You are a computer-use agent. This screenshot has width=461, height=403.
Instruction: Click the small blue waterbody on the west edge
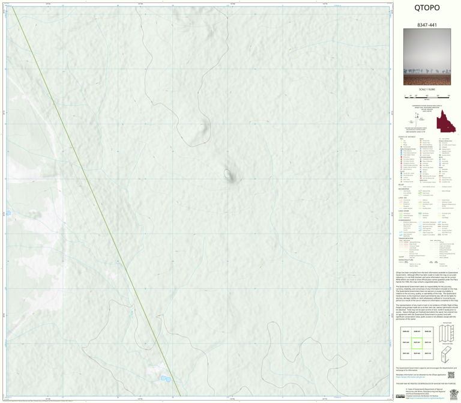point(8,213)
